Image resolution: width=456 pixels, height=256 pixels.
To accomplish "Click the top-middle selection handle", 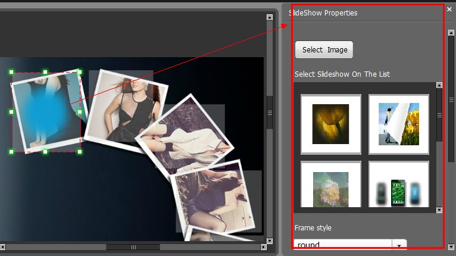I will 45,72.
